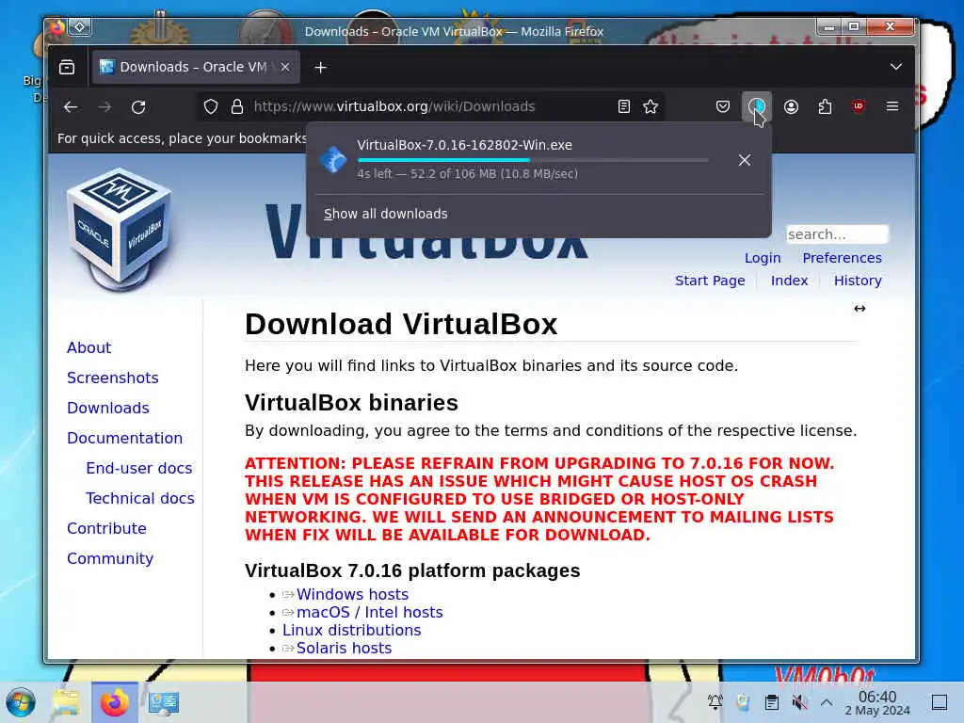Click the Solaris hosts link
The image size is (964, 723).
tap(344, 648)
